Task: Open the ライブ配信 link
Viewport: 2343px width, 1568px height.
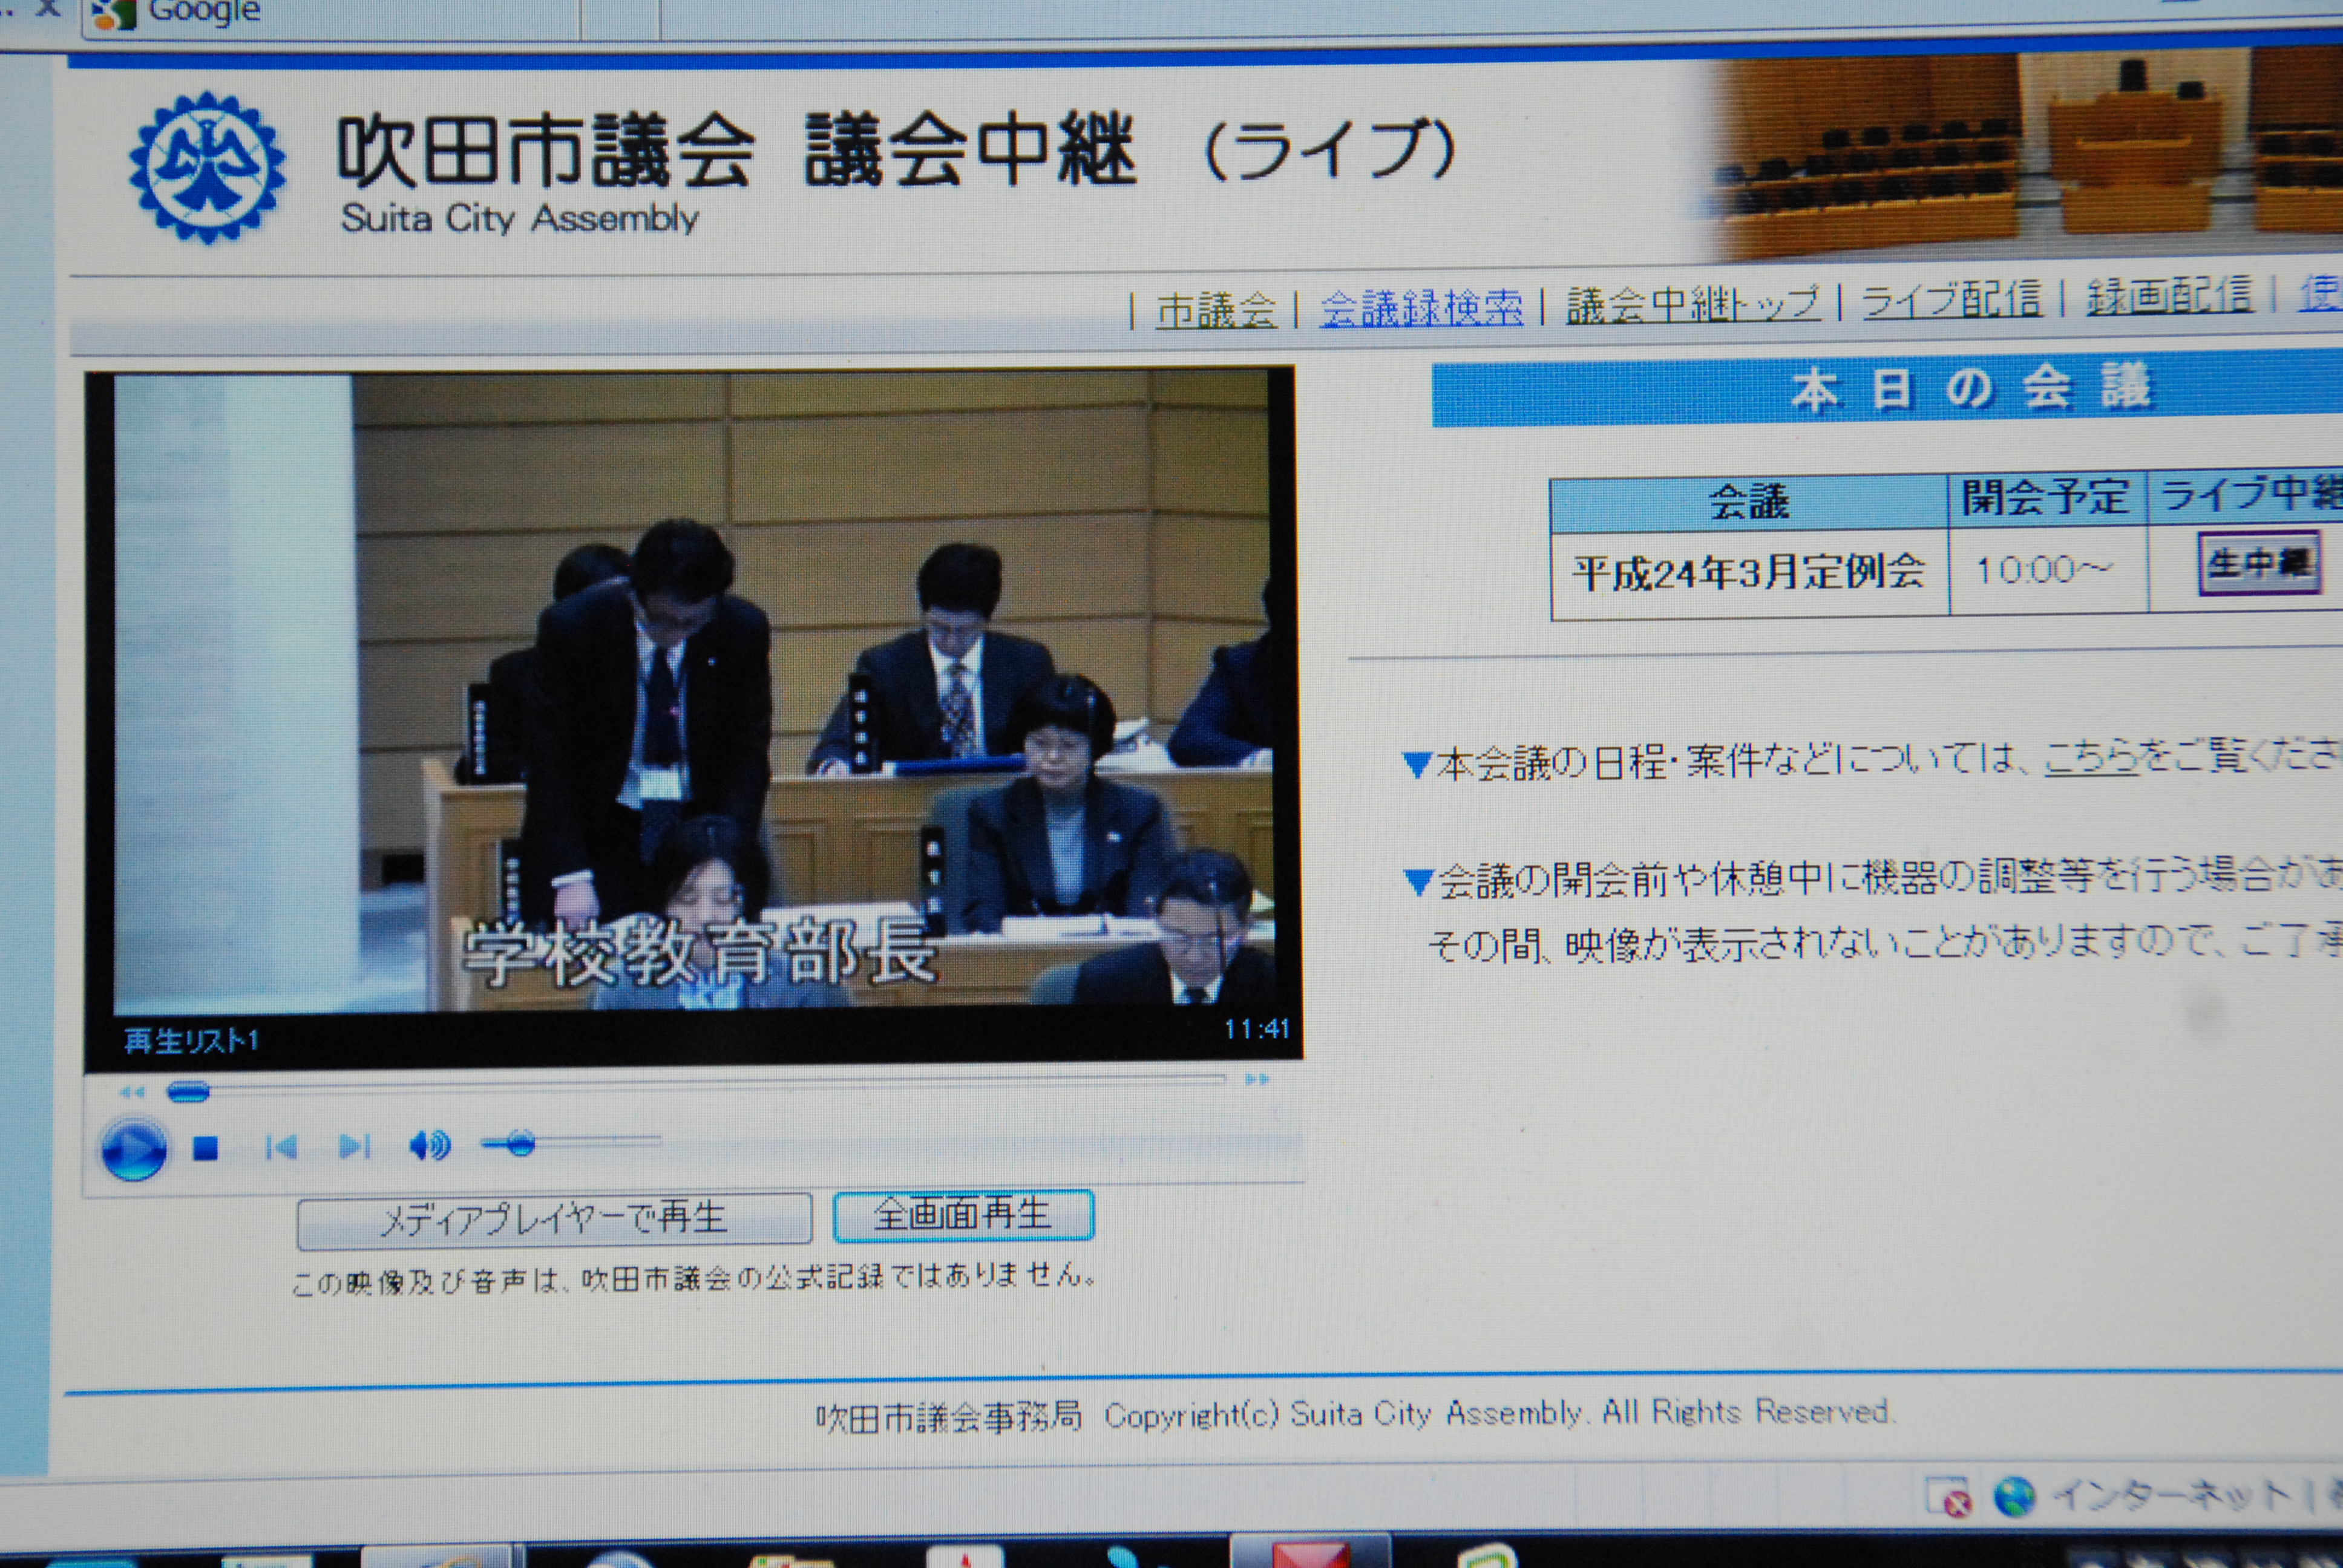Action: tap(1951, 298)
